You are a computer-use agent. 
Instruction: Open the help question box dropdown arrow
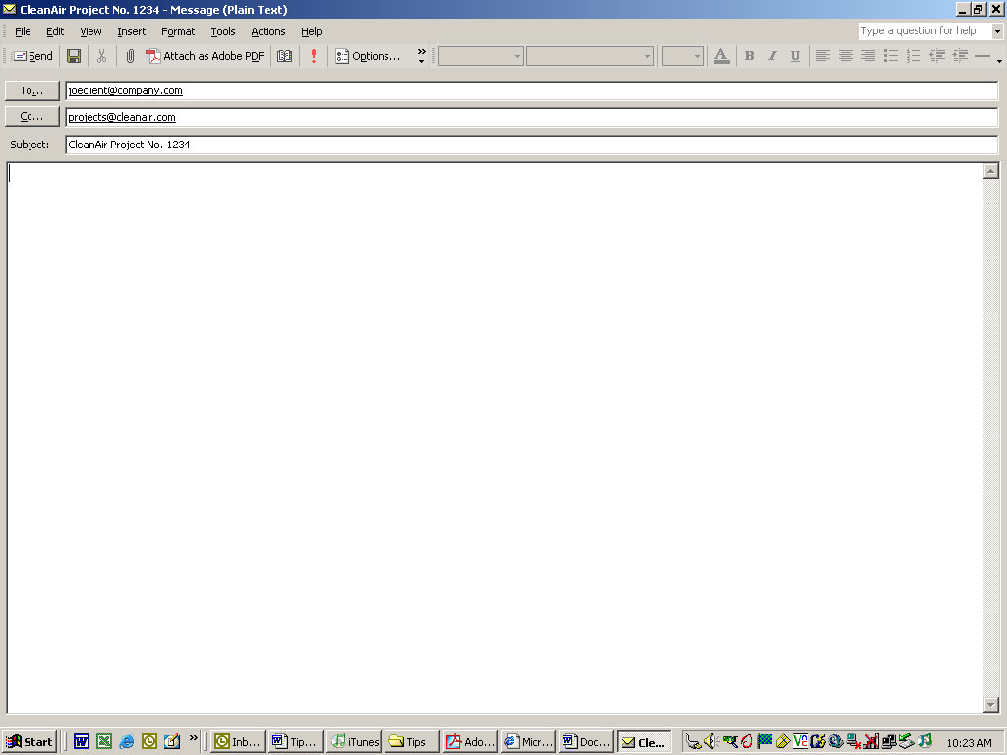(x=997, y=30)
